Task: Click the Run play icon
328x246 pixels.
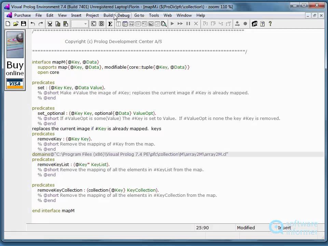Action: coord(172,24)
